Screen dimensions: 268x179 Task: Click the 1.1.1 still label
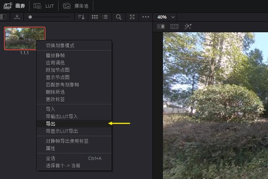pos(24,53)
